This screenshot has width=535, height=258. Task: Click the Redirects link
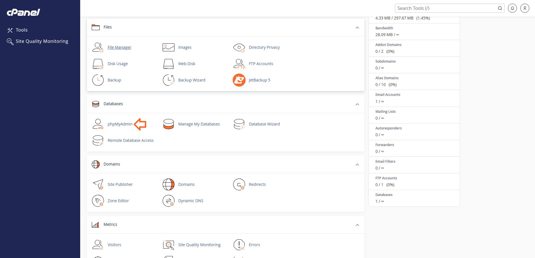point(257,184)
